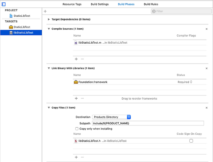Select the Build Phases tab
This screenshot has width=213, height=162.
[x=126, y=4]
